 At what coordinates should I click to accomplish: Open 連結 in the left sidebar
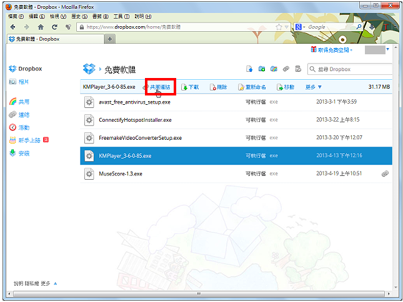click(24, 115)
